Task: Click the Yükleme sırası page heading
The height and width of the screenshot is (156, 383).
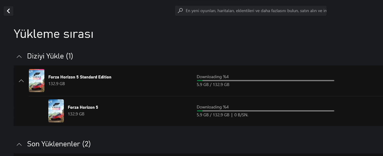Action: (x=53, y=34)
